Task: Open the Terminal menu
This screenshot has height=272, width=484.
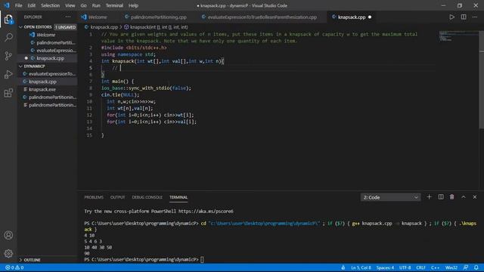Action: pos(114,5)
